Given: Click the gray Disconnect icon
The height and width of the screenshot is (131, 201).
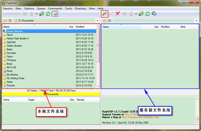Looking at the screenshot, I should pos(111,14).
